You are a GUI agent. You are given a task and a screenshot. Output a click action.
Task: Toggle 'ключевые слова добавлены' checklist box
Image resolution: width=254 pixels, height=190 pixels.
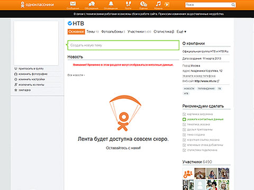[184, 145]
